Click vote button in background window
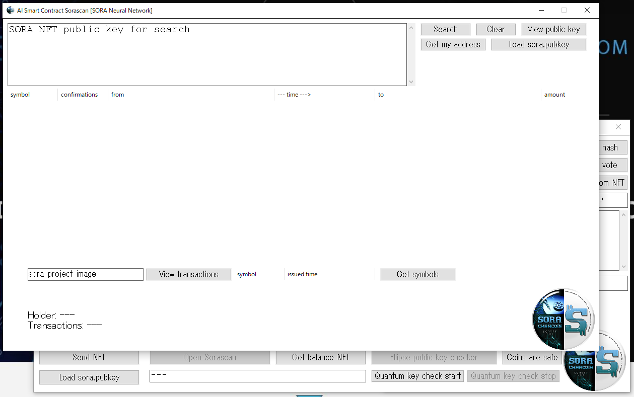 [x=613, y=165]
